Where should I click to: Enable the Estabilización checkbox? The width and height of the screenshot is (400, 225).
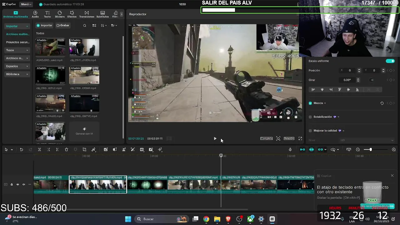click(310, 117)
